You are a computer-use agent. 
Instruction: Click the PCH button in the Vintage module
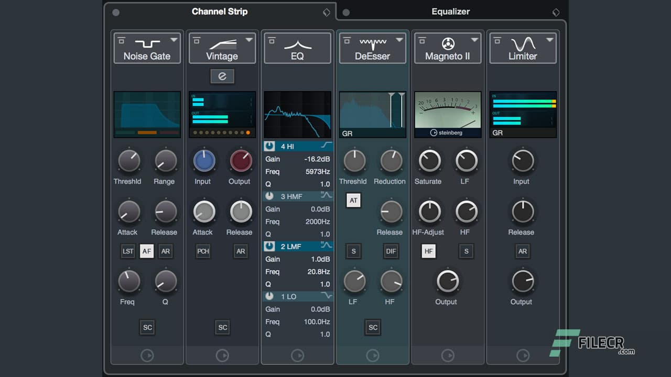pos(203,251)
